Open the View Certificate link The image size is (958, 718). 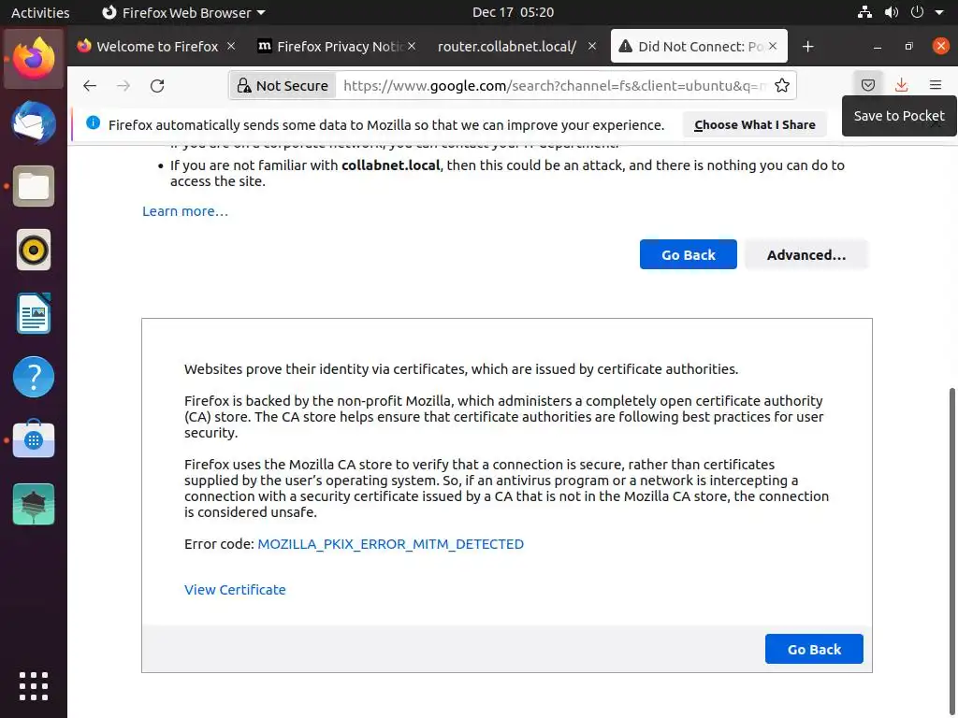tap(235, 589)
